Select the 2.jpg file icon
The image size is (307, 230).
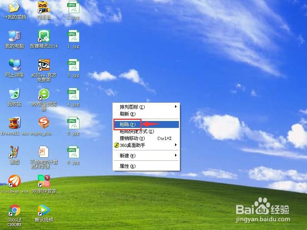(x=73, y=7)
